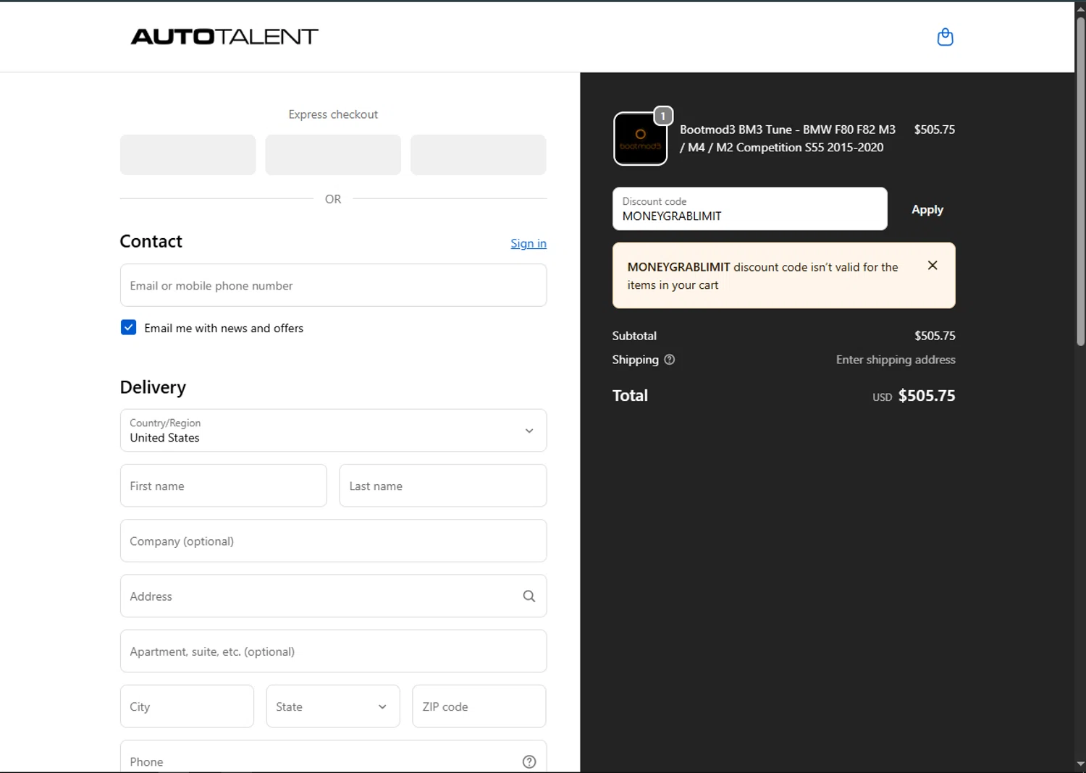
Task: Click the Delivery heading
Action: 153,387
